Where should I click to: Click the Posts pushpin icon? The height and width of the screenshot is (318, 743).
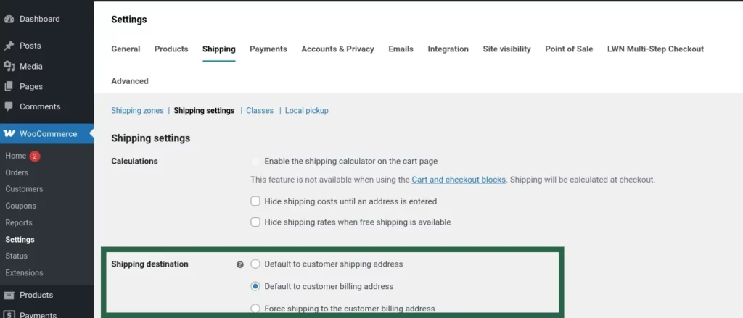pyautogui.click(x=9, y=46)
